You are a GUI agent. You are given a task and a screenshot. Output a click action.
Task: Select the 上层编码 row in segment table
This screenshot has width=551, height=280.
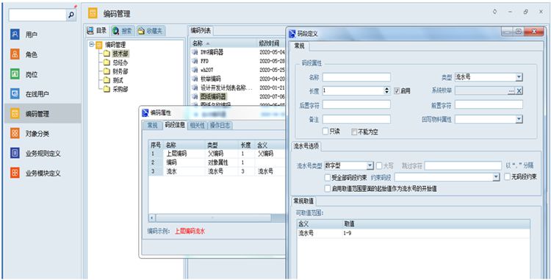click(217, 154)
